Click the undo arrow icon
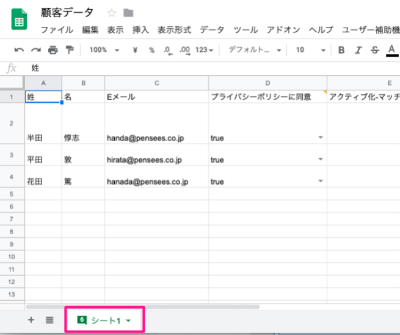The image size is (400, 335). pyautogui.click(x=19, y=50)
